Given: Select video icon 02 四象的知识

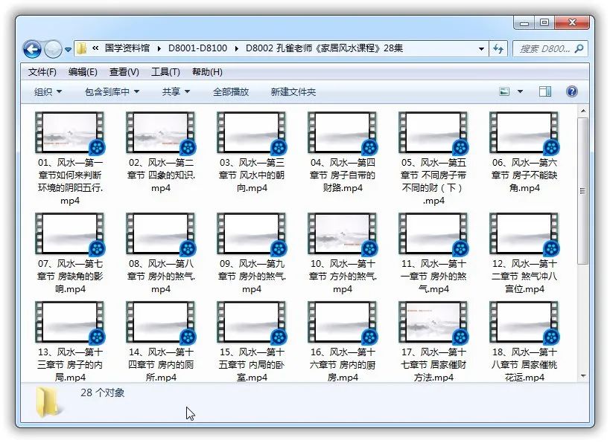Looking at the screenshot, I should pyautogui.click(x=161, y=133).
